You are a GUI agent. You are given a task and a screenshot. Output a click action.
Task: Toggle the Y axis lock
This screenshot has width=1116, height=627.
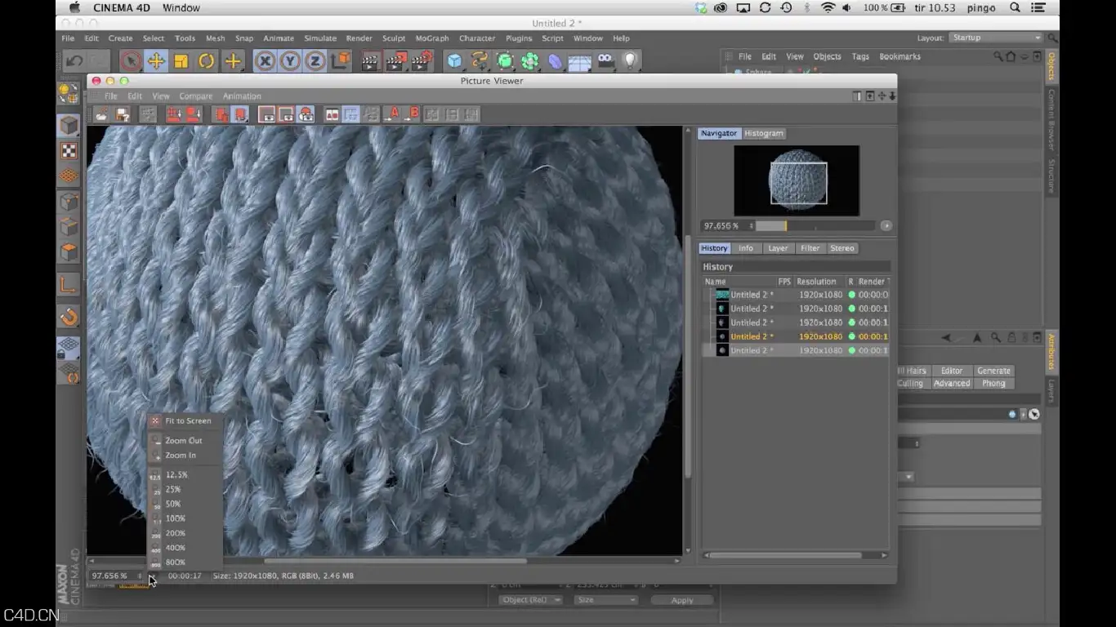(x=290, y=61)
